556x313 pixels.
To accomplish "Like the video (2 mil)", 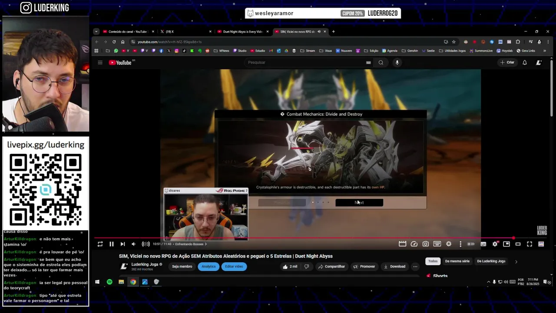I will [x=290, y=266].
